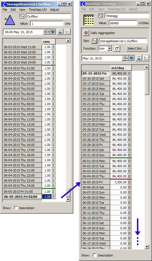The height and width of the screenshot is (261, 152).
Task: Click the series slot icon beside StorageReservoir1.Outflow field
Action: [x=94, y=41]
